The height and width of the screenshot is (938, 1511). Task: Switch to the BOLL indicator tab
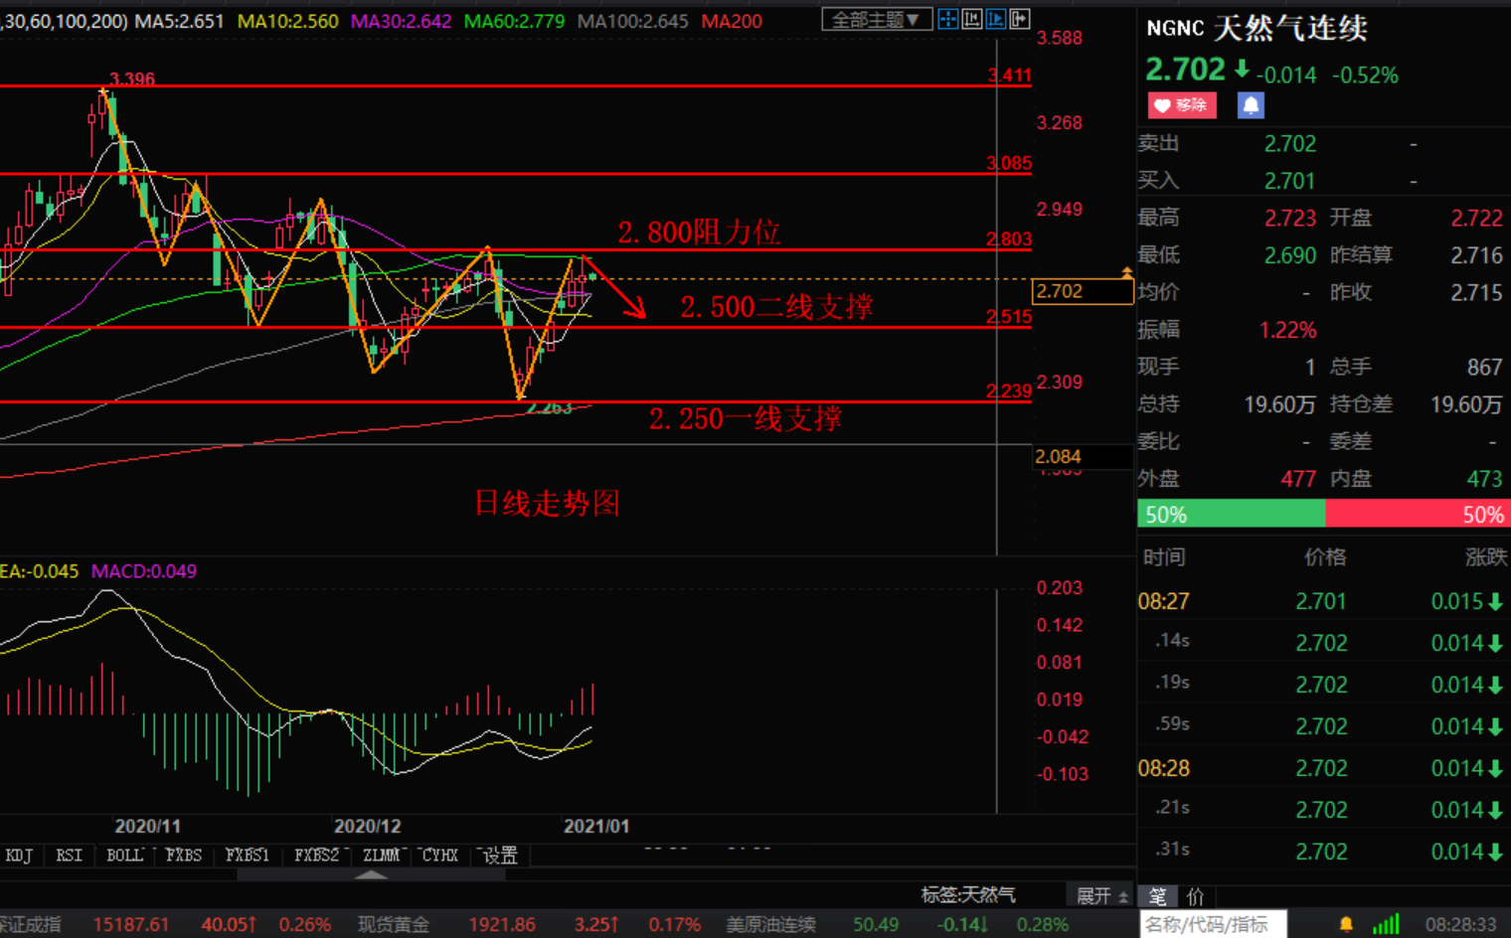point(124,855)
